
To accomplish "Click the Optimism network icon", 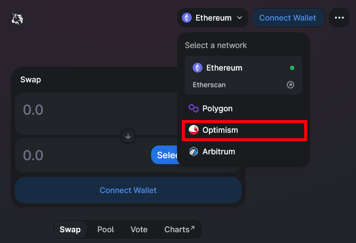I will click(x=194, y=130).
